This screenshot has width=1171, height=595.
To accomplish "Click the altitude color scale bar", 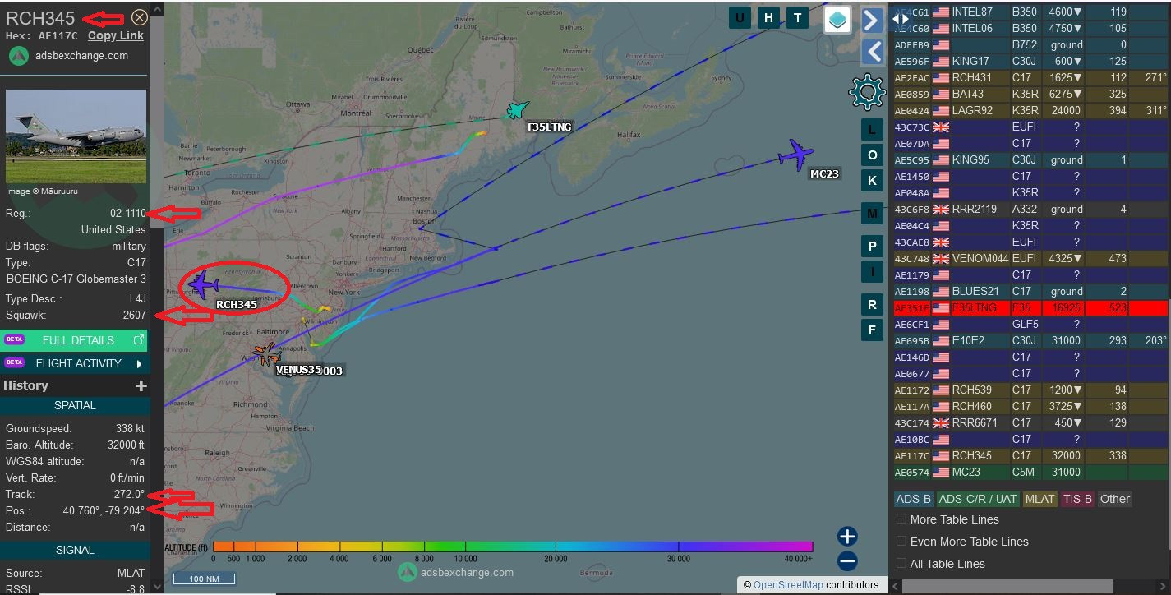I will 512,547.
